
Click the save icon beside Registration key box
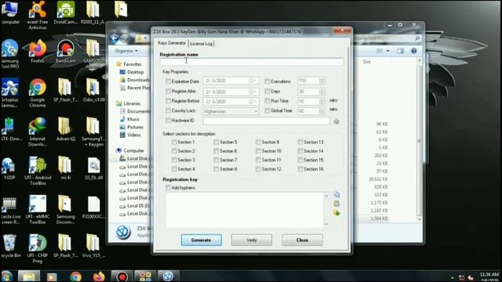click(x=336, y=213)
